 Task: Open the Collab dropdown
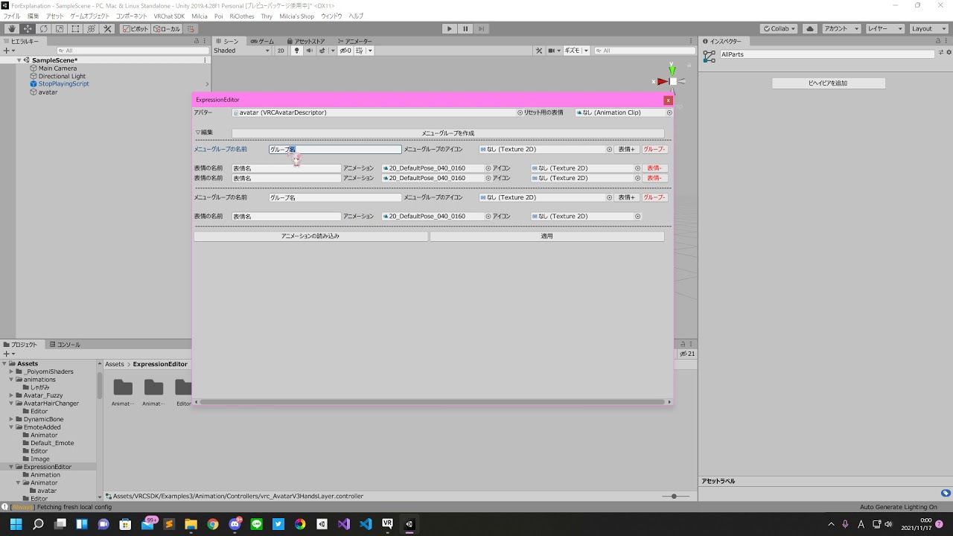[779, 29]
